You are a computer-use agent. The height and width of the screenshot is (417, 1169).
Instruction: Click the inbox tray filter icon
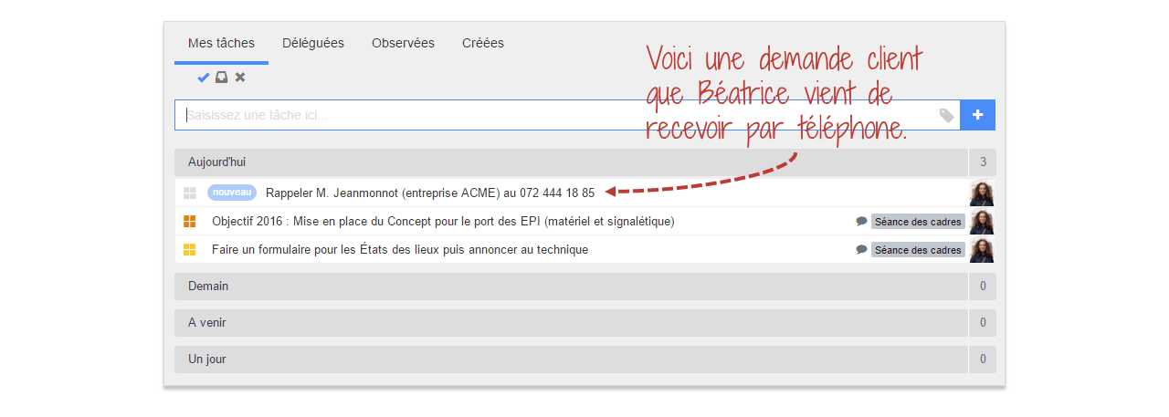222,78
